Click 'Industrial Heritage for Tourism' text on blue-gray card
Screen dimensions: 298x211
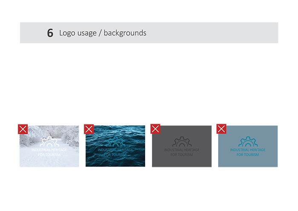coord(248,152)
